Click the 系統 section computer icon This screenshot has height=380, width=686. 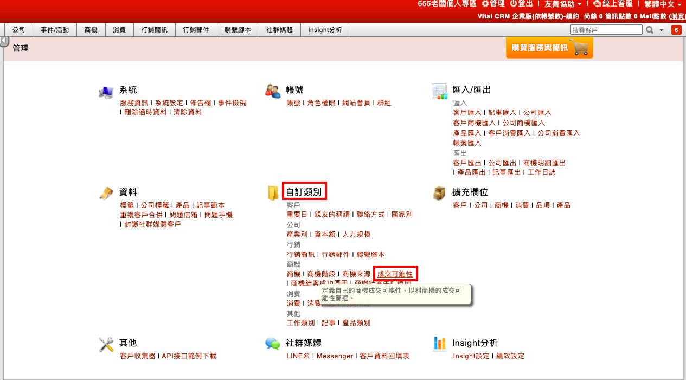click(106, 92)
